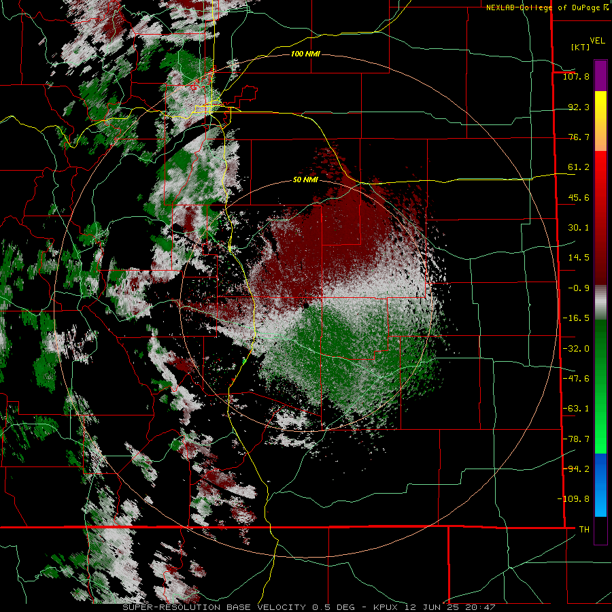Click the -94.2 velocity scale value
Image resolution: width=612 pixels, height=612 pixels.
(576, 469)
